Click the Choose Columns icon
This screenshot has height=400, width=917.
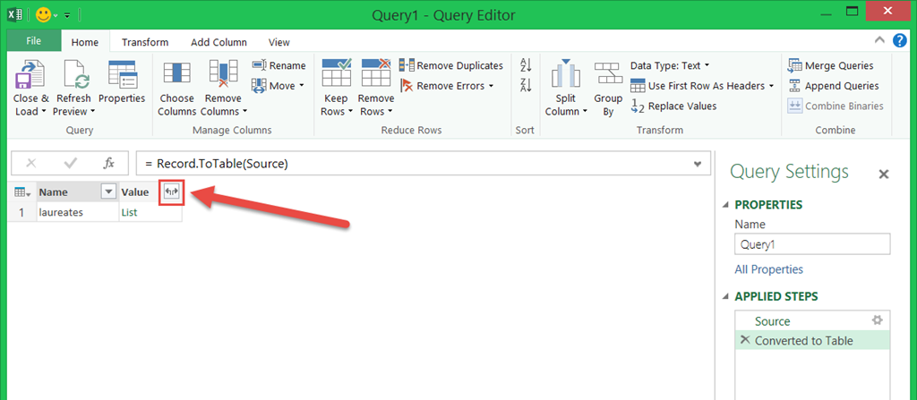176,75
